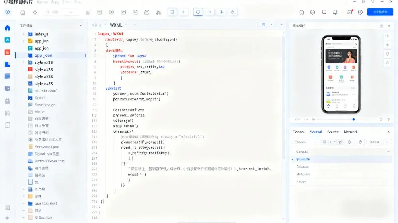Image resolution: width=398 pixels, height=223 pixels.
Task: Click the house icon left of blue button
Action: pyautogui.click(x=301, y=12)
